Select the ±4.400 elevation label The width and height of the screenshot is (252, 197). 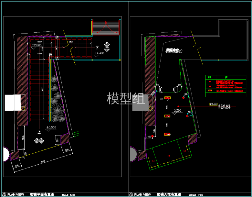click(99, 53)
